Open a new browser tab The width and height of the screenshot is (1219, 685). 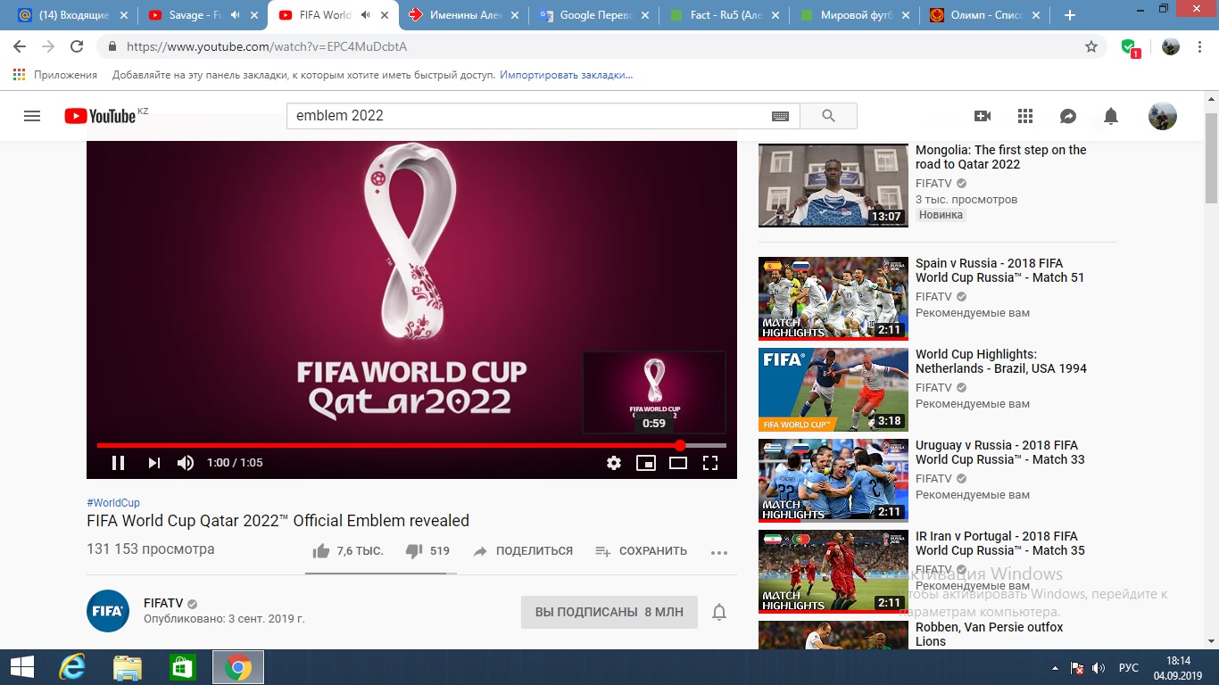pos(1070,15)
